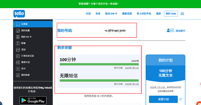
Task: Click the 100分钟 minutes progress bar
Action: coord(99,64)
